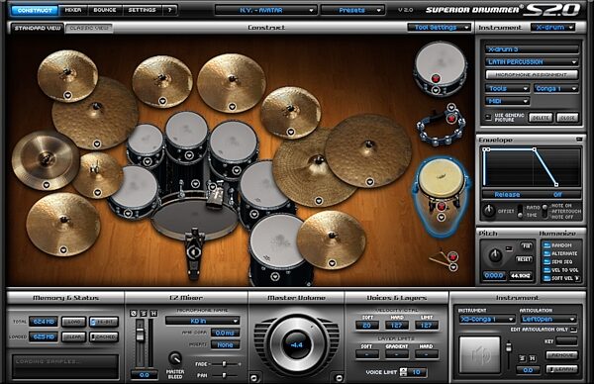The height and width of the screenshot is (384, 594).
Task: Open the N.Y. - Avatar library dropdown
Action: 265,10
